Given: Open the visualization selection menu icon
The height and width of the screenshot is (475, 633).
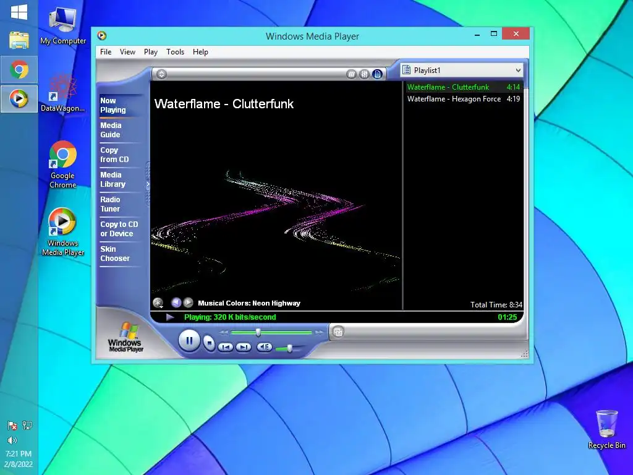Looking at the screenshot, I should (x=158, y=302).
